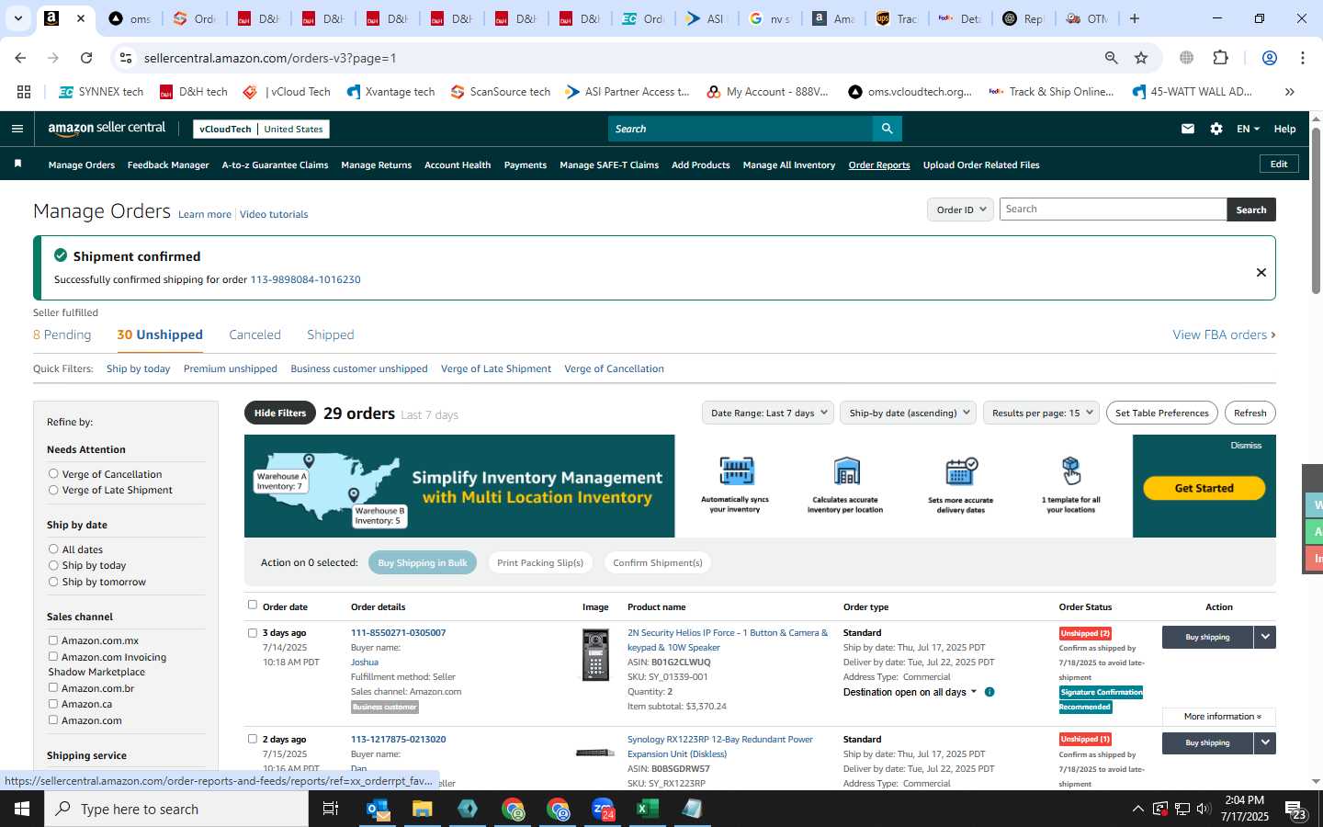Open the settings gear icon
Image resolution: width=1323 pixels, height=827 pixels.
pyautogui.click(x=1216, y=129)
